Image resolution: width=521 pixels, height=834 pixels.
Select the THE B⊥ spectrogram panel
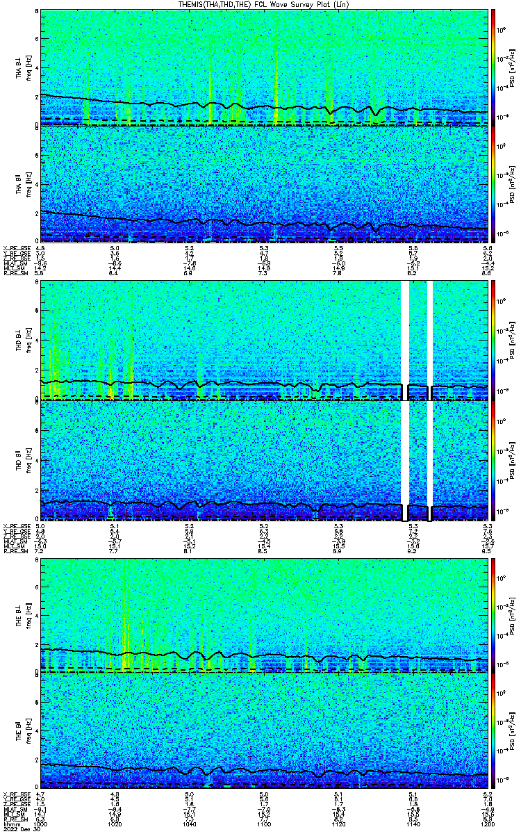tap(264, 615)
